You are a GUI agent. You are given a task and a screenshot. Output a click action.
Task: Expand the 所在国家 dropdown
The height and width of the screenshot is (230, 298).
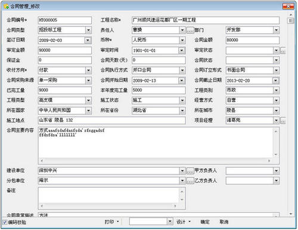click(88, 111)
